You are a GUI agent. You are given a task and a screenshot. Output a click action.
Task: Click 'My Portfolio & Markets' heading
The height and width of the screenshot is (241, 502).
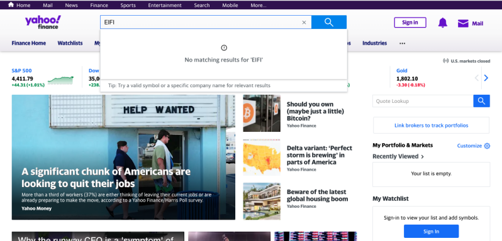tap(403, 145)
